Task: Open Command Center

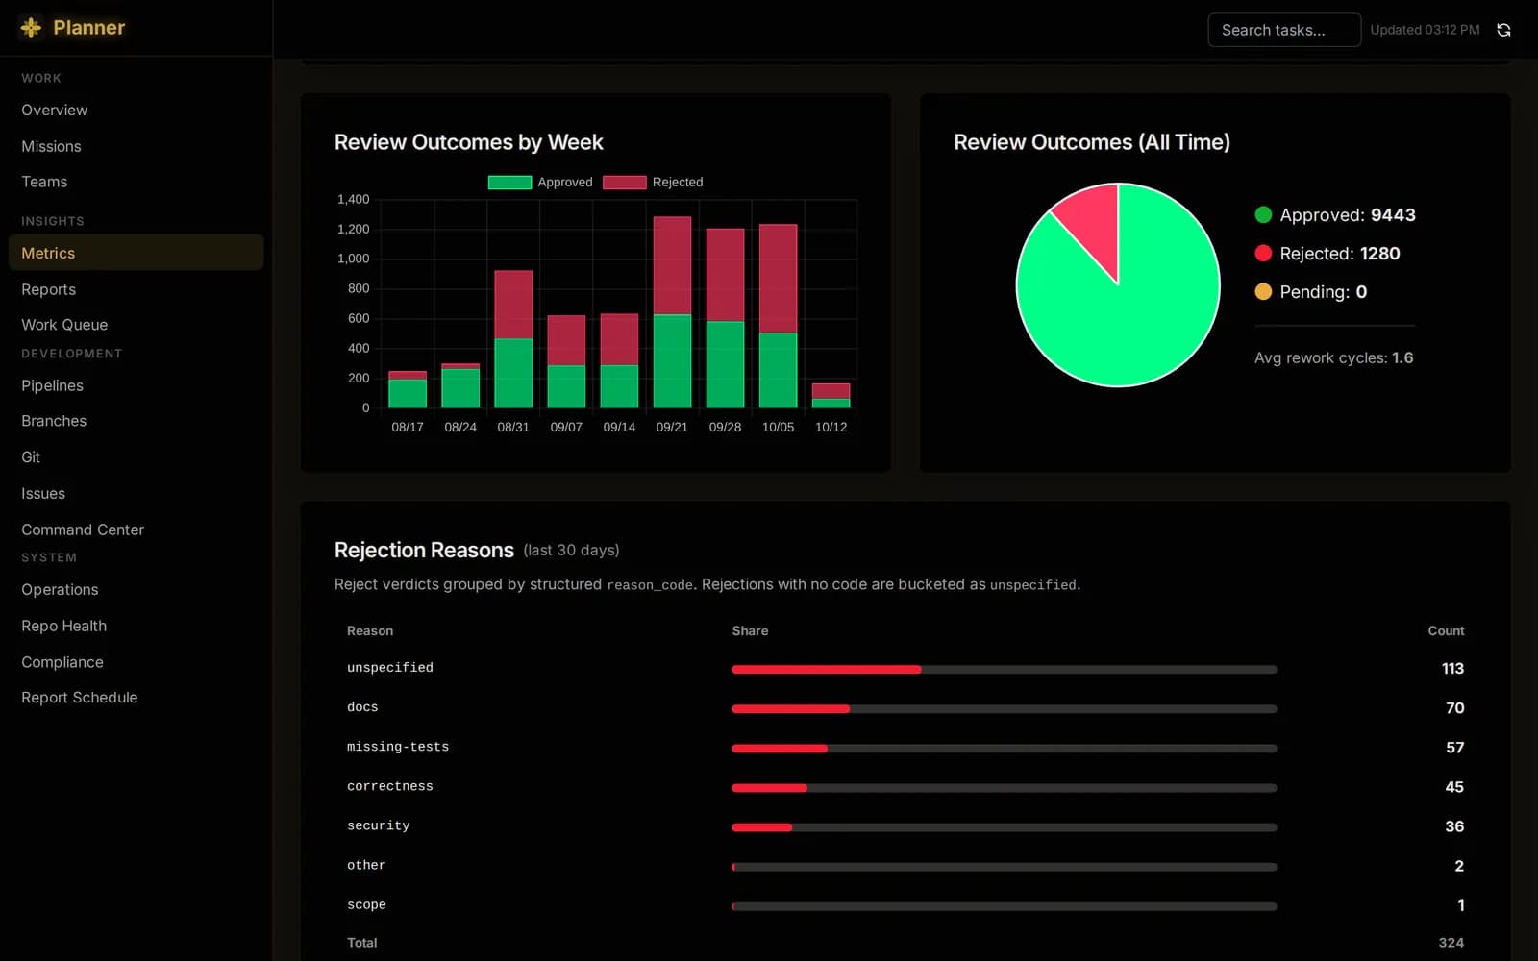Action: pos(83,530)
